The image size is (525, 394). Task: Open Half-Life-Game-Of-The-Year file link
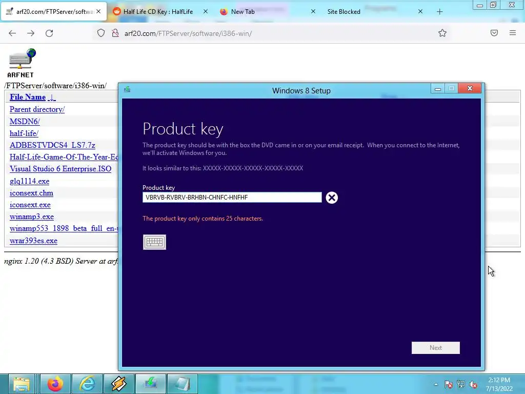coord(64,157)
